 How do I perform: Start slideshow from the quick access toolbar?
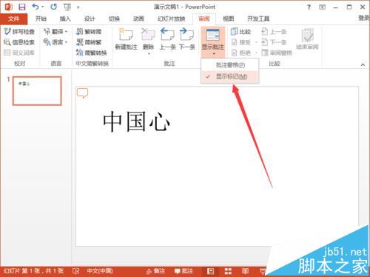tap(67, 7)
